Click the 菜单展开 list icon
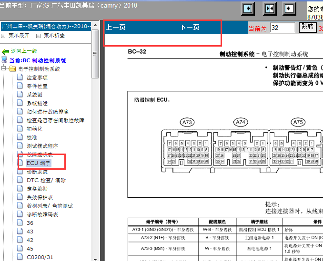This screenshot has width=323, height=261. 3,36
